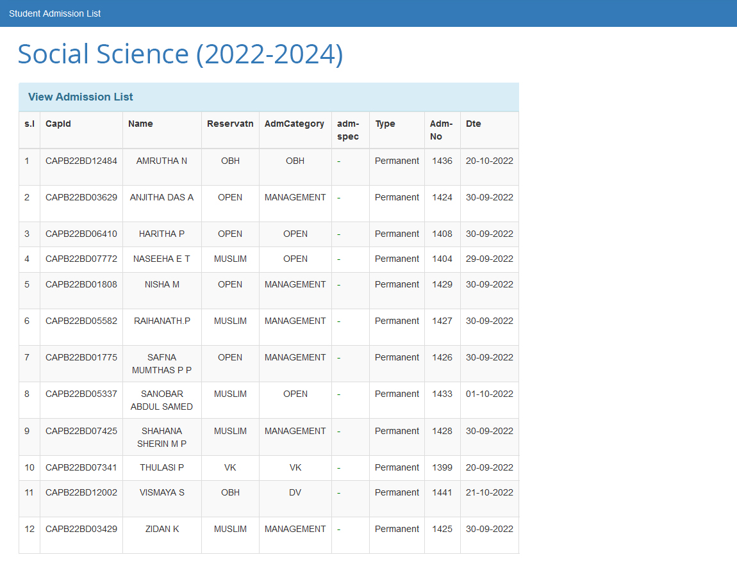Click the AdmCategory column header
The image size is (737, 573).
click(x=294, y=124)
